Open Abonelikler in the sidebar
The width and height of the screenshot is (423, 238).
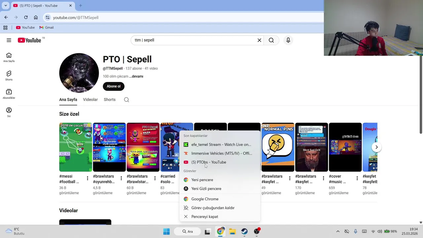pyautogui.click(x=9, y=94)
